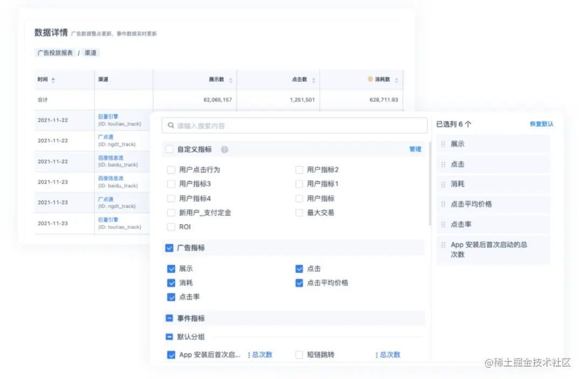The image size is (582, 379).
Task: Grab the drag handle of 点击平均价格 item
Action: coord(443,205)
